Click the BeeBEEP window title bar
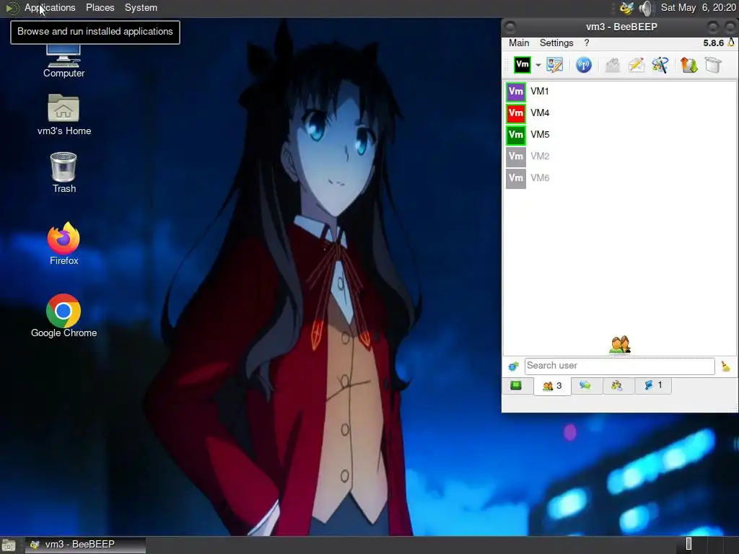 [x=621, y=27]
